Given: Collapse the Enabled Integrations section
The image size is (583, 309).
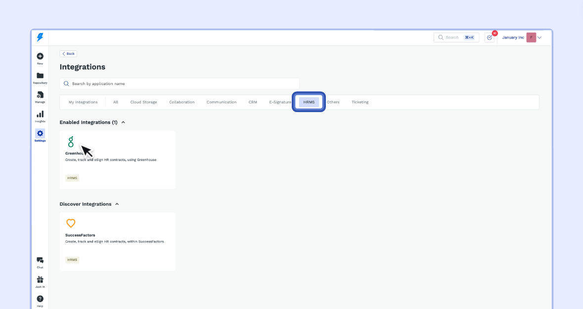Looking at the screenshot, I should tap(123, 122).
